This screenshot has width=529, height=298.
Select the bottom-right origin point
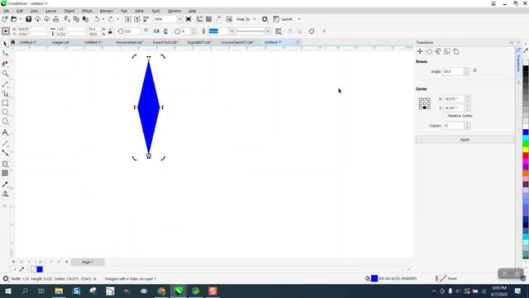pyautogui.click(x=429, y=108)
